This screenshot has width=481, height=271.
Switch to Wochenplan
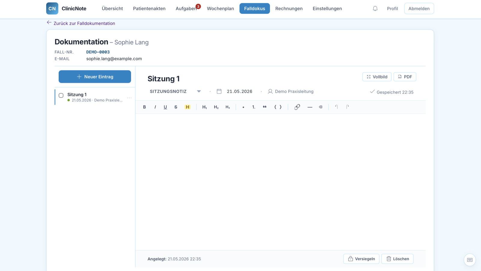(220, 8)
